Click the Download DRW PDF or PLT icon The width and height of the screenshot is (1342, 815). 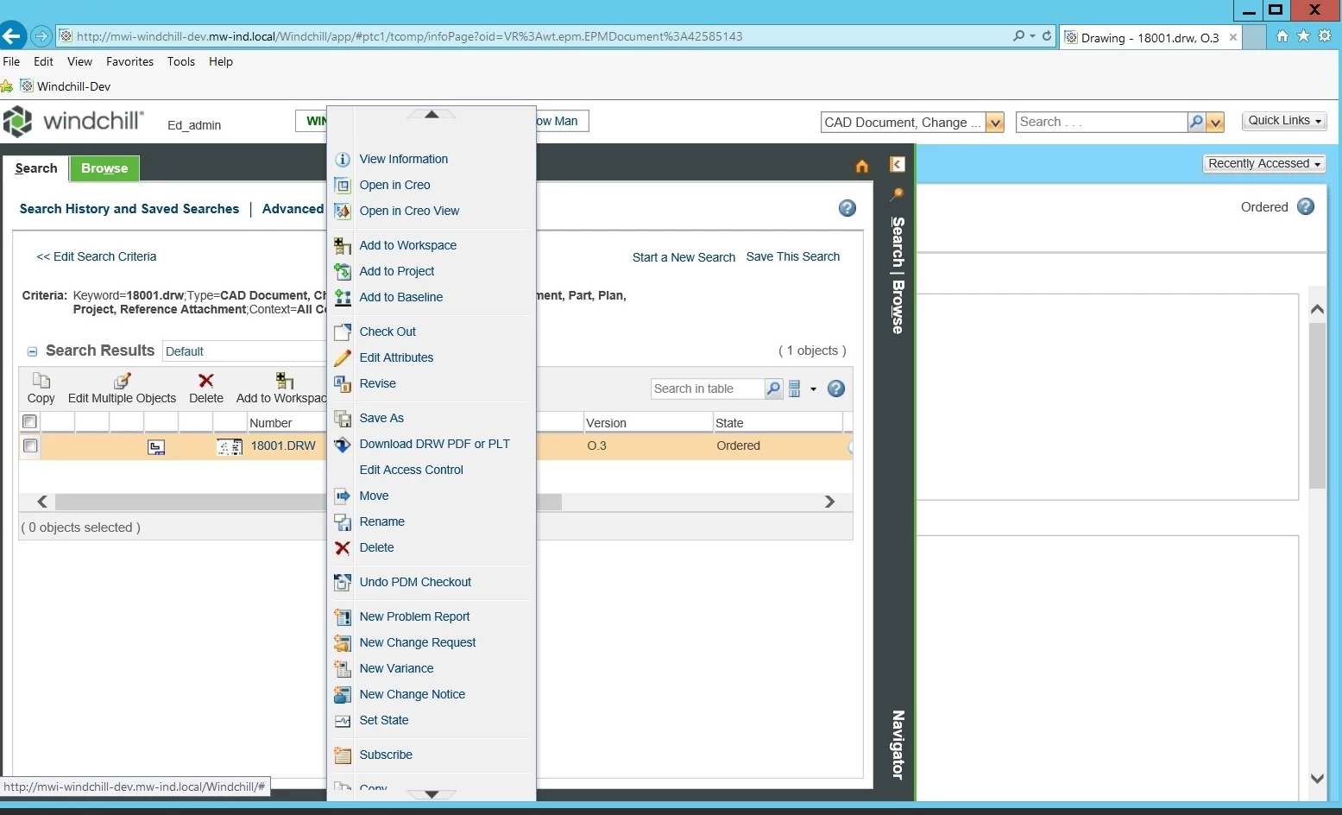pyautogui.click(x=343, y=445)
